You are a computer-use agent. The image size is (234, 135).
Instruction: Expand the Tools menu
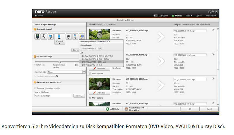[x=189, y=16]
